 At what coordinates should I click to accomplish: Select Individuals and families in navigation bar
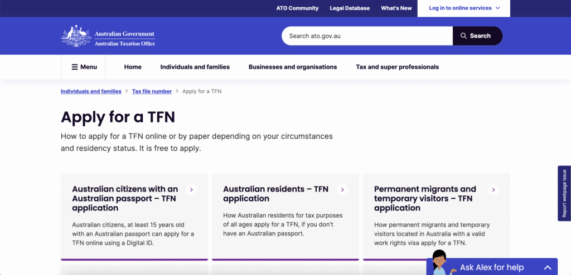(195, 67)
